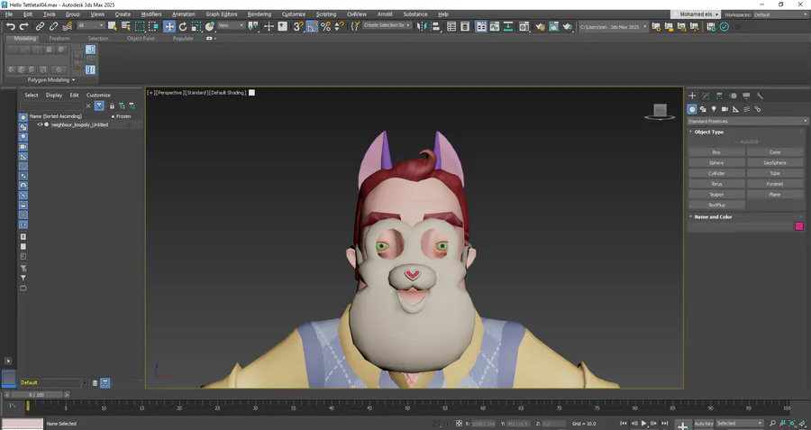Open the Selected key filter dropdown
The image size is (811, 430).
pyautogui.click(x=740, y=424)
